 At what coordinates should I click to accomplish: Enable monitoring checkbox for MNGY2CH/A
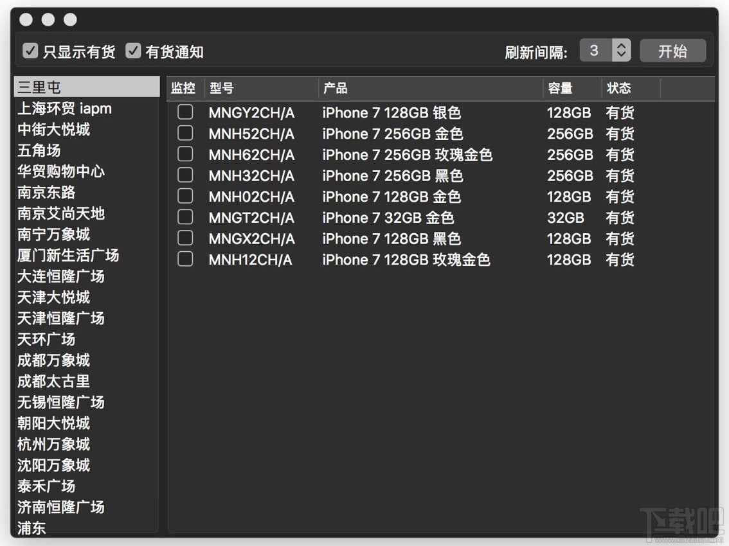[x=185, y=112]
